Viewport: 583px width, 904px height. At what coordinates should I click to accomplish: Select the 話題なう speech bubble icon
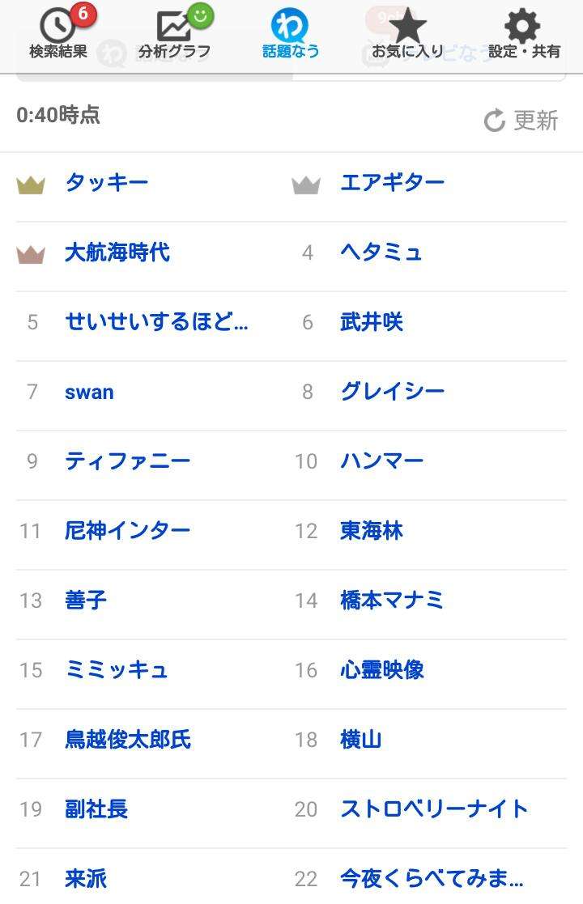[290, 25]
